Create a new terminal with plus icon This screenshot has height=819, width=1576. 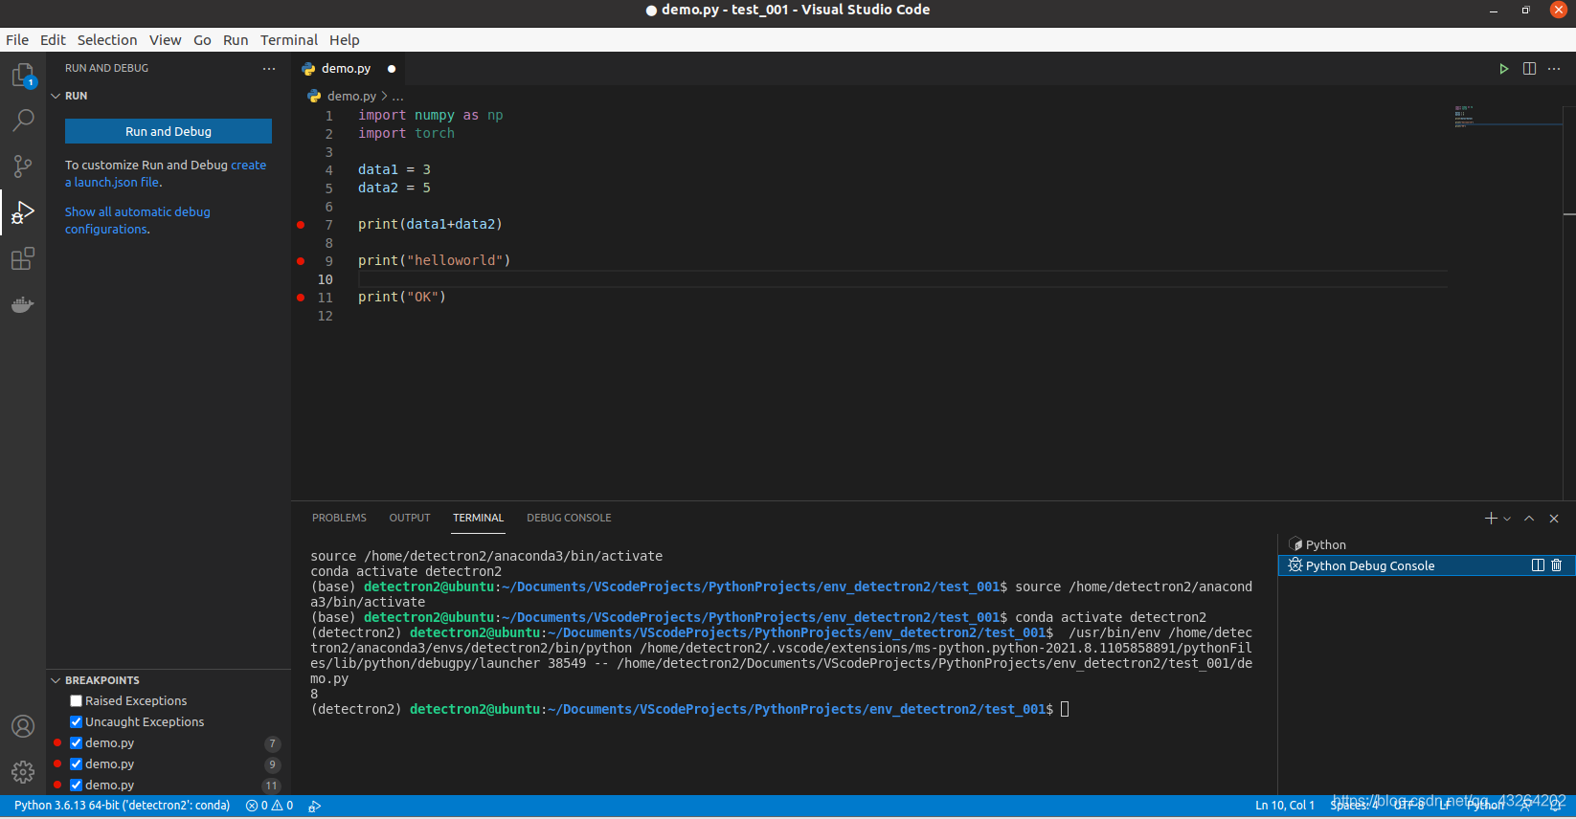point(1491,519)
